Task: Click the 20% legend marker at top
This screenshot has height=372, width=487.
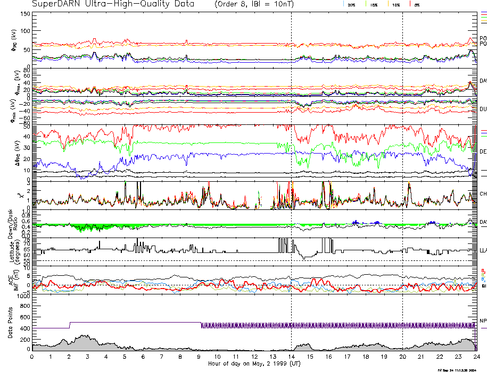Action: (351, 4)
